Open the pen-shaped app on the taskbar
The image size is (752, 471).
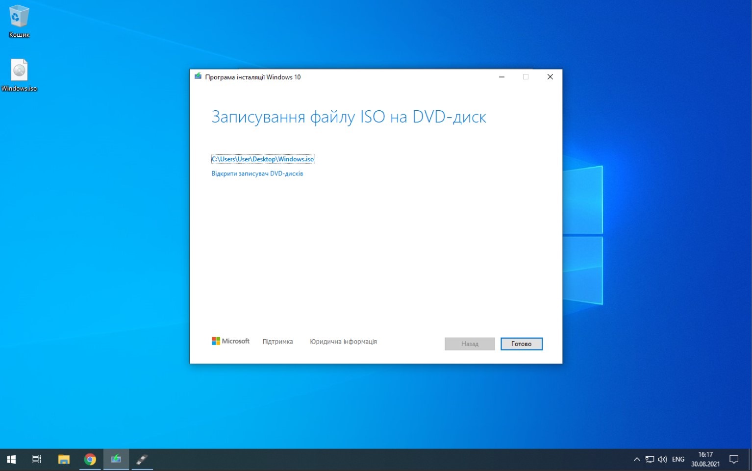142,459
